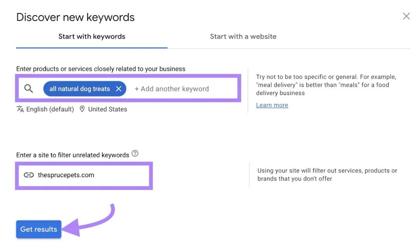
Task: Remove the all natural dog treats chip
Action: 119,89
